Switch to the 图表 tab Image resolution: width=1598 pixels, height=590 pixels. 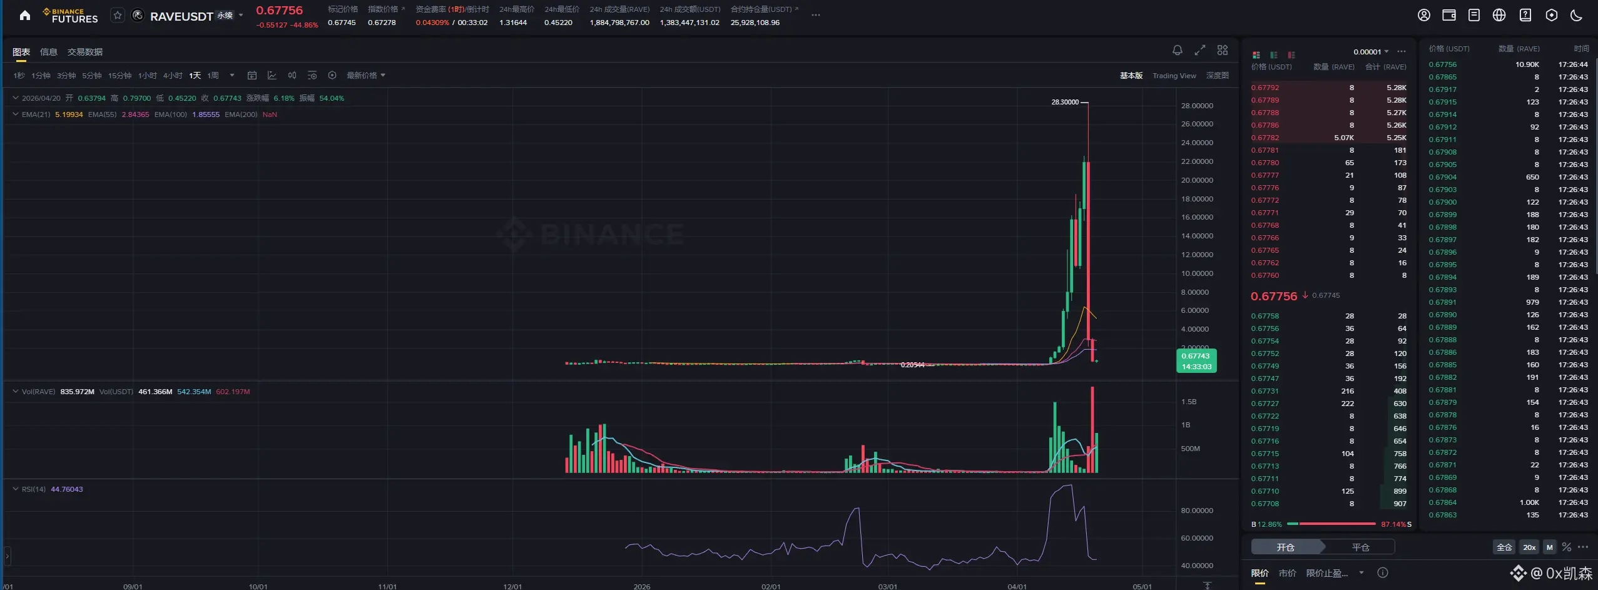click(21, 52)
